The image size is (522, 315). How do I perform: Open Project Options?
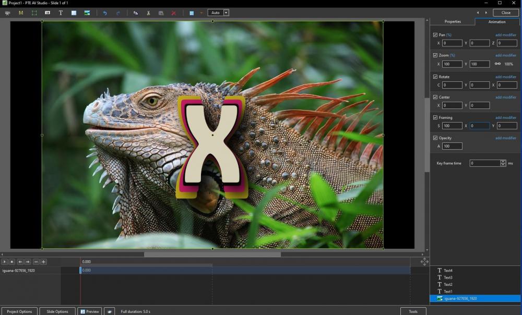[19, 311]
